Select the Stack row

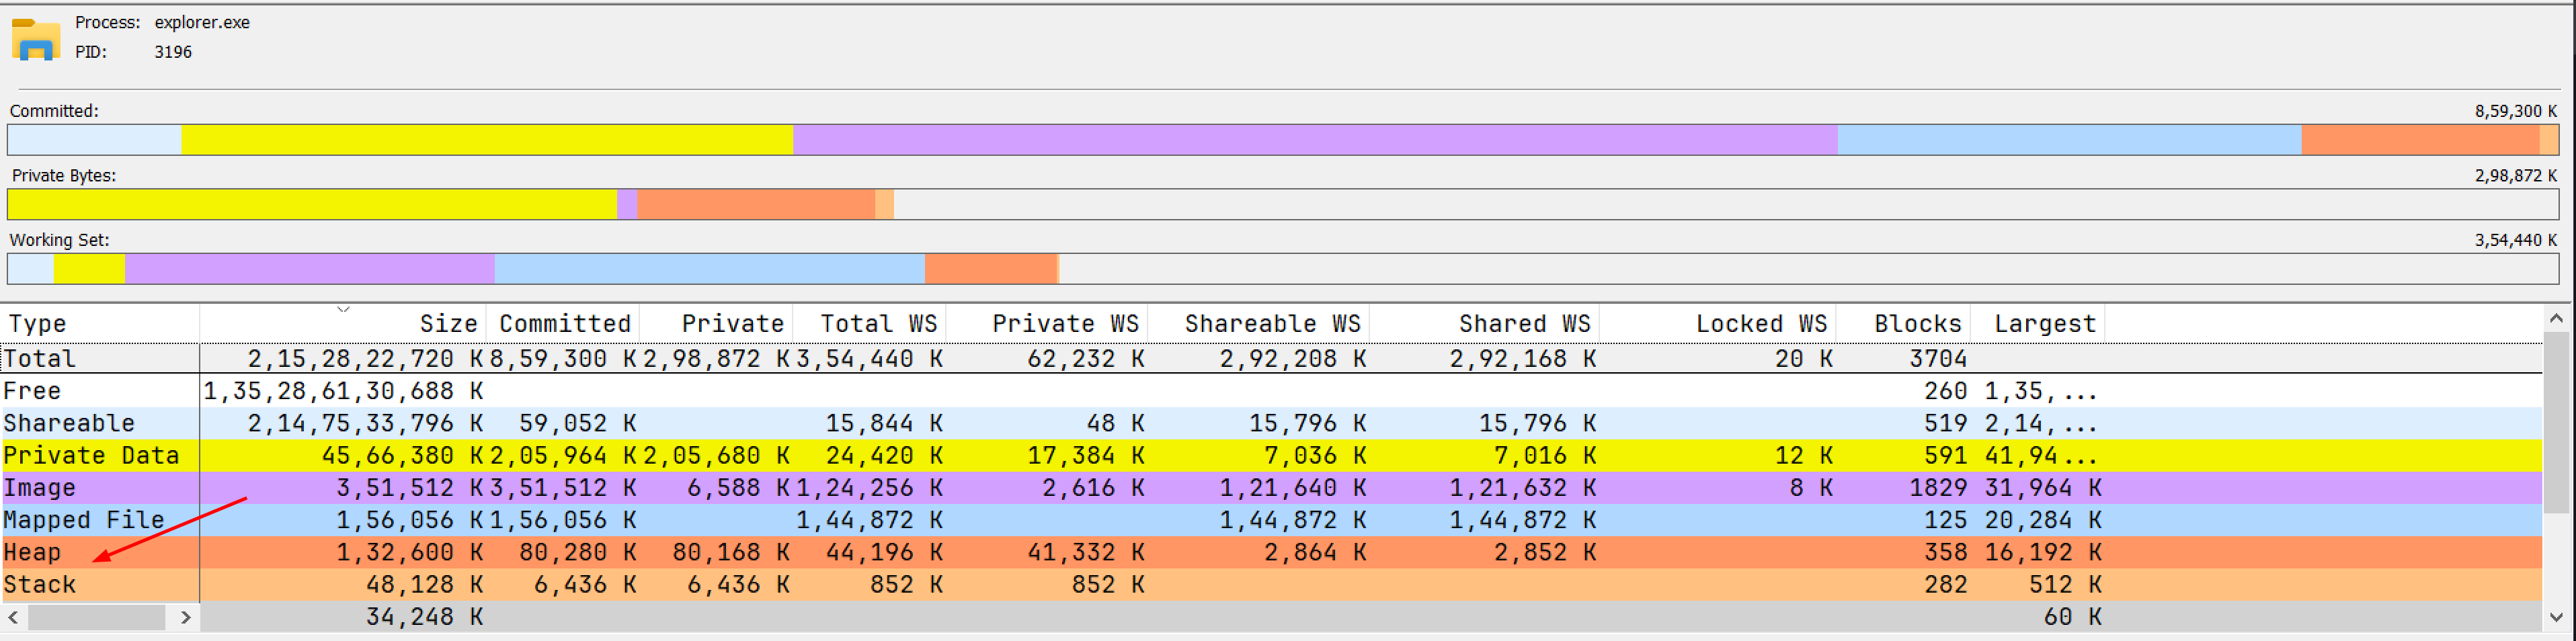pos(40,585)
